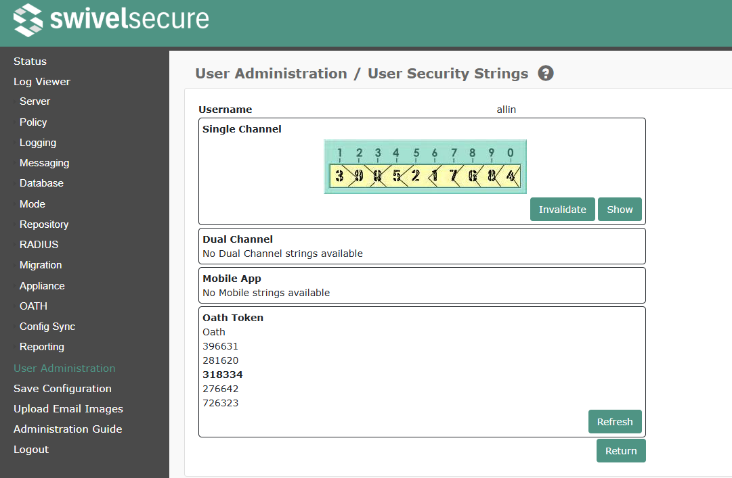Open RADIUS configuration
The width and height of the screenshot is (732, 478).
coord(39,244)
